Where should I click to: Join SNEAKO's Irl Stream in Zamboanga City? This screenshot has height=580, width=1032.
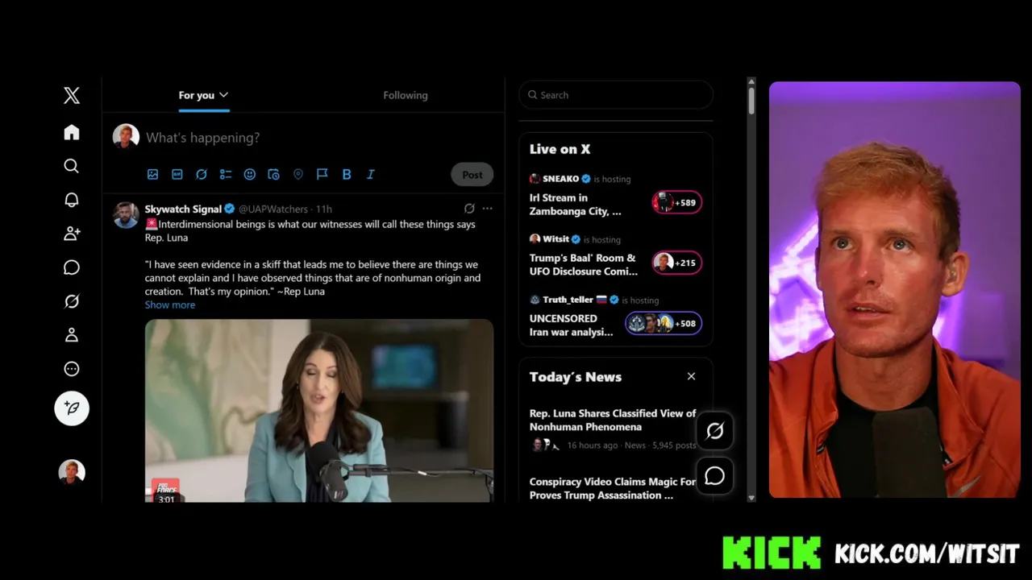pyautogui.click(x=576, y=204)
